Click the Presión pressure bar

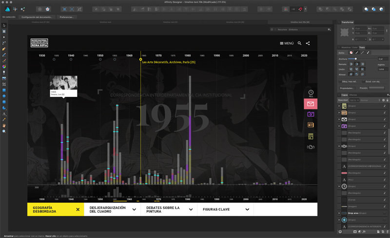click(x=376, y=88)
